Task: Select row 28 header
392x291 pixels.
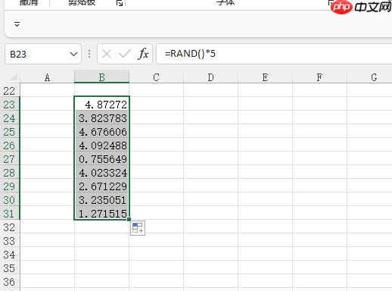Action: [x=10, y=173]
